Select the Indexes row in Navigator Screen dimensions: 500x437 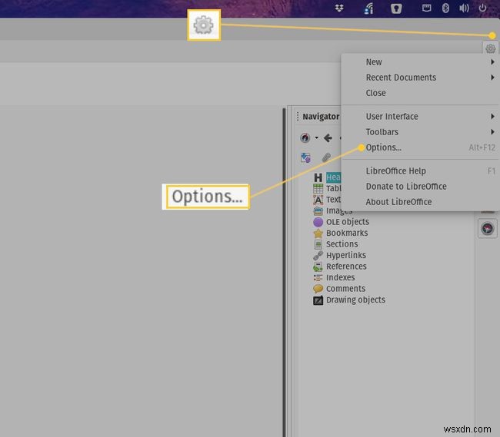[x=334, y=277]
